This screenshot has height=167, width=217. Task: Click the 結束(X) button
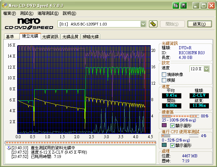tap(200, 24)
